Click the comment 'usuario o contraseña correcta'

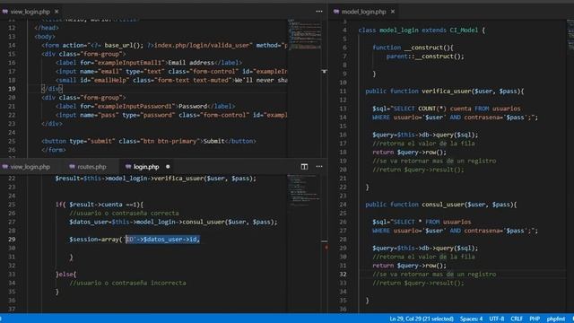[124, 214]
